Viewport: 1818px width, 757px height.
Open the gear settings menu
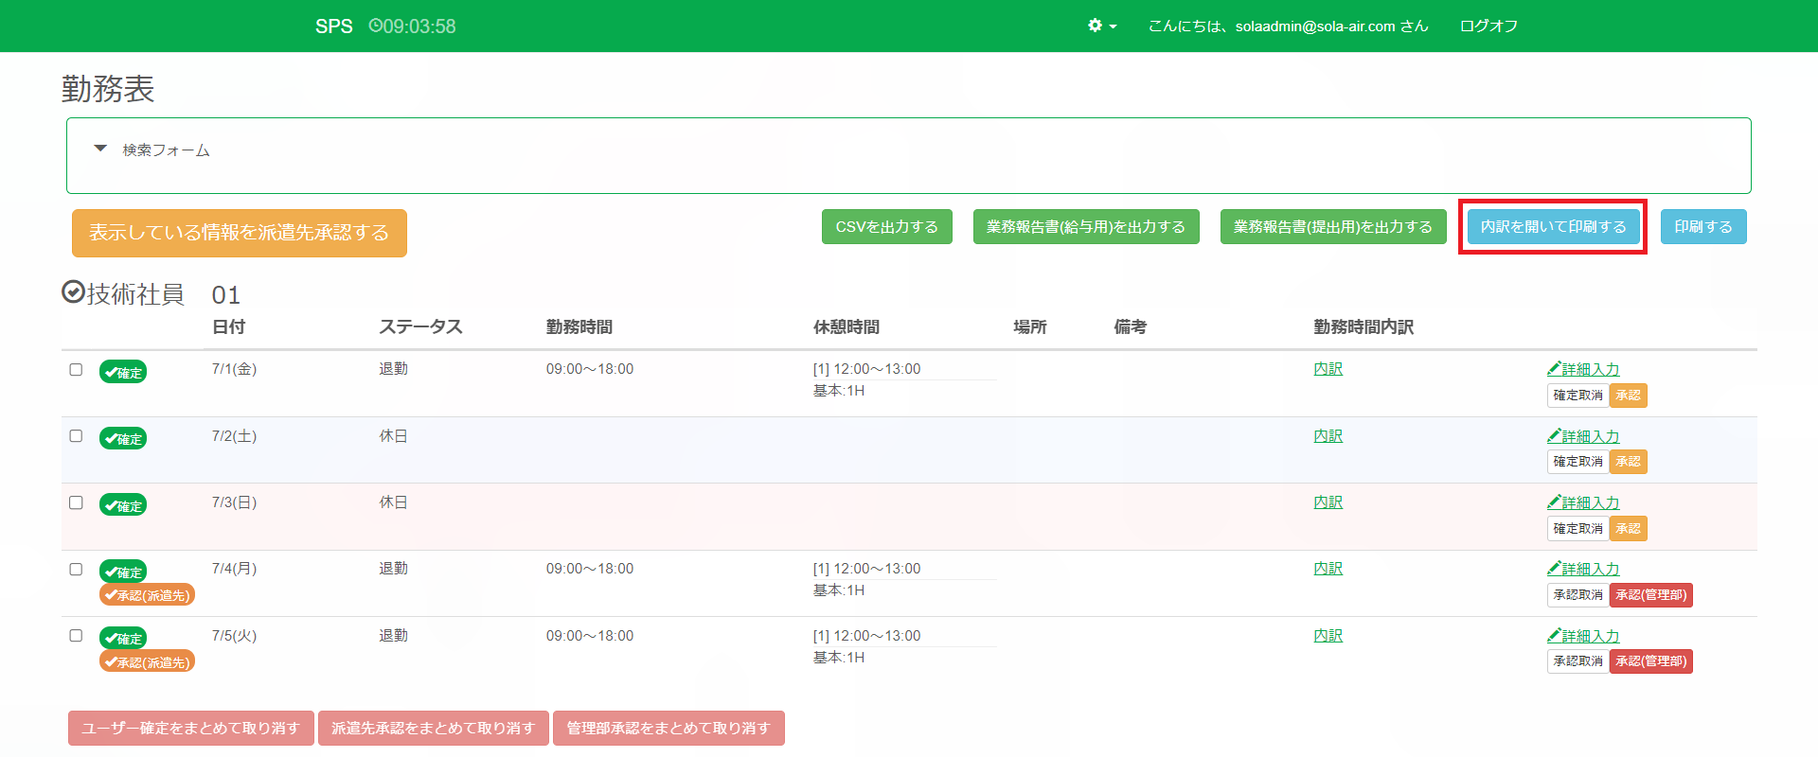(x=1096, y=26)
